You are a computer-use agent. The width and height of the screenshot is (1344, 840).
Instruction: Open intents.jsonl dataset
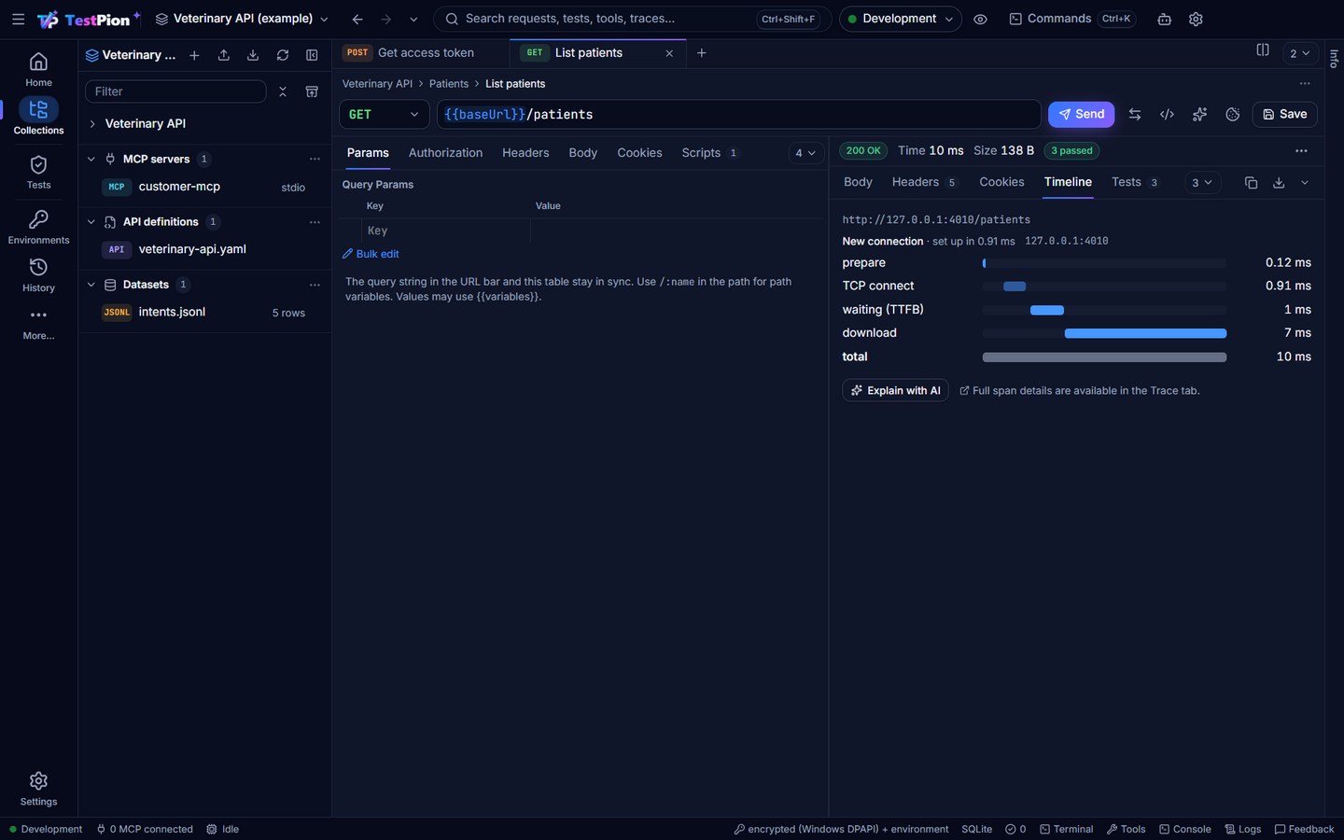[x=204, y=312]
